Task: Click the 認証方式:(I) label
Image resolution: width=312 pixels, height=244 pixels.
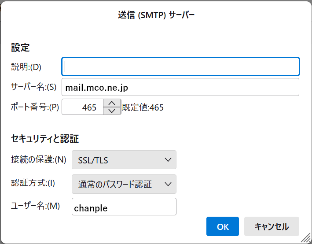Action: [x=33, y=183]
